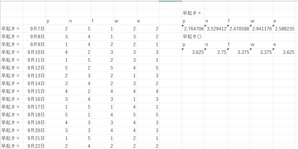
Task: Select the 3.625 cell under the e header
Action: click(284, 52)
